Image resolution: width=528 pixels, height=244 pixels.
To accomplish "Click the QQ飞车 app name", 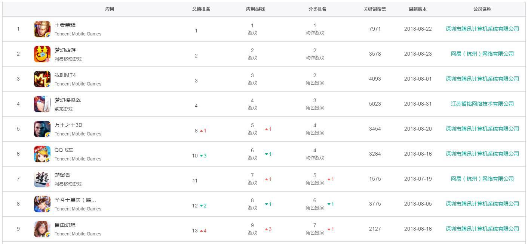I will (64, 150).
